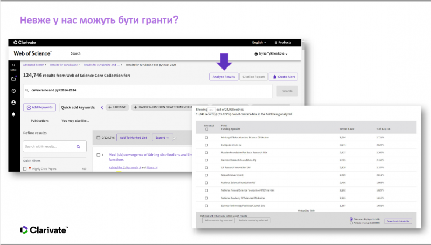Screen dimensions: 431x245
Task: Expand the Export dropdown
Action: coord(162,138)
